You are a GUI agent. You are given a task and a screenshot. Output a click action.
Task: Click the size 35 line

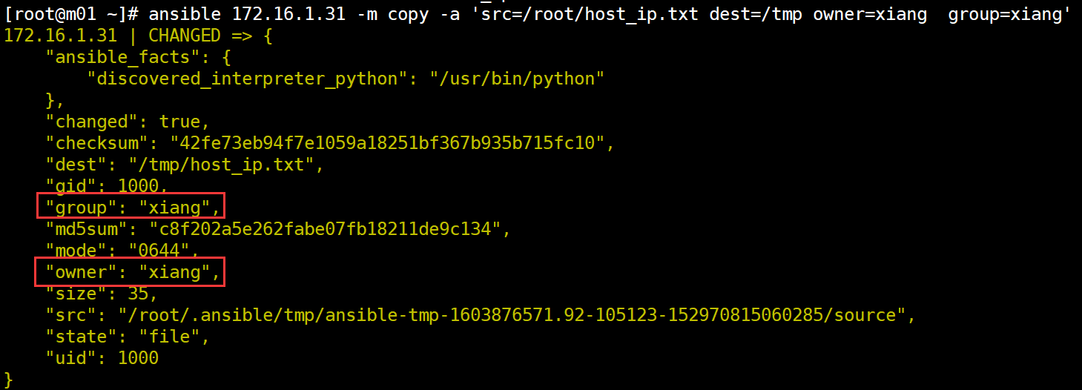(x=102, y=294)
